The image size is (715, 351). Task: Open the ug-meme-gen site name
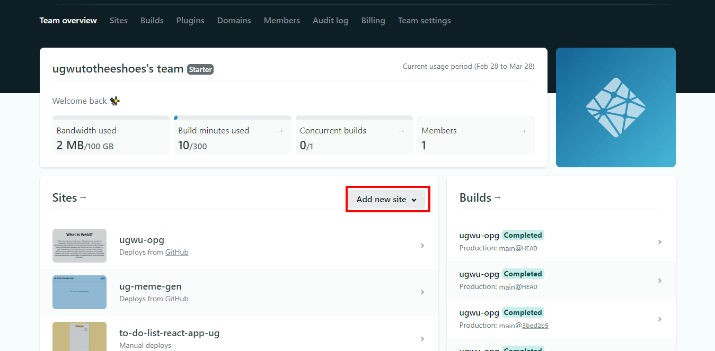[151, 286]
